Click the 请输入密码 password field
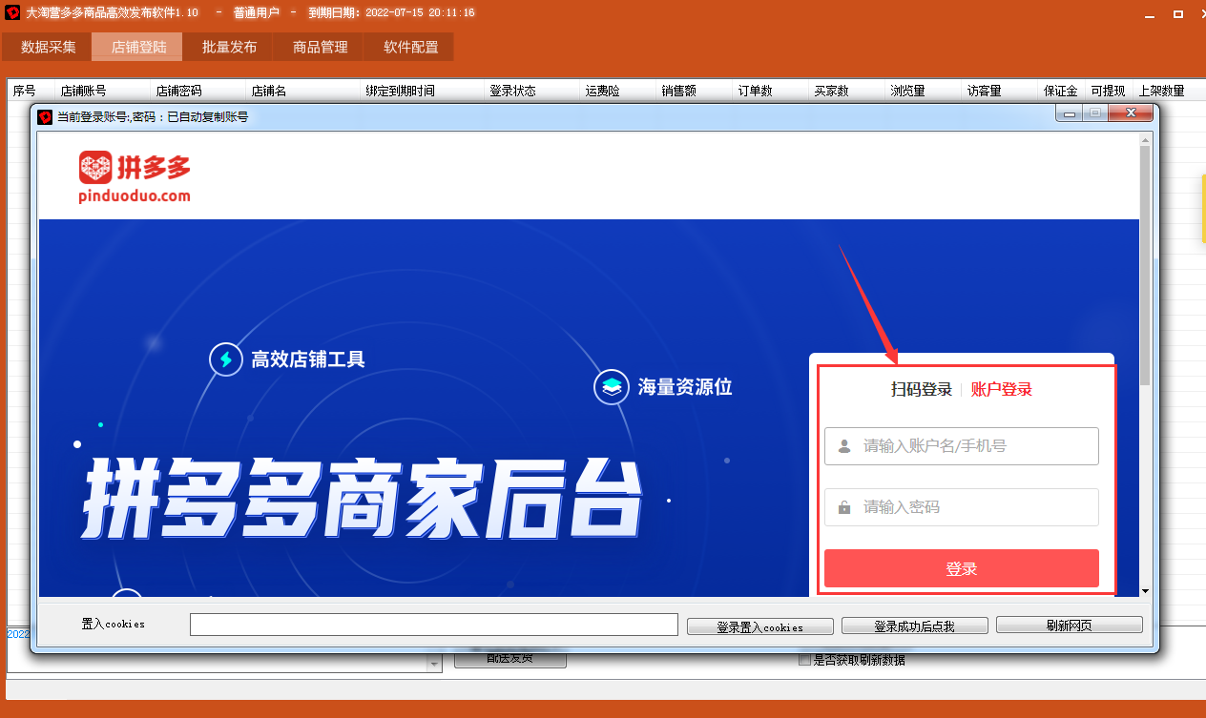The height and width of the screenshot is (718, 1206). coord(962,507)
